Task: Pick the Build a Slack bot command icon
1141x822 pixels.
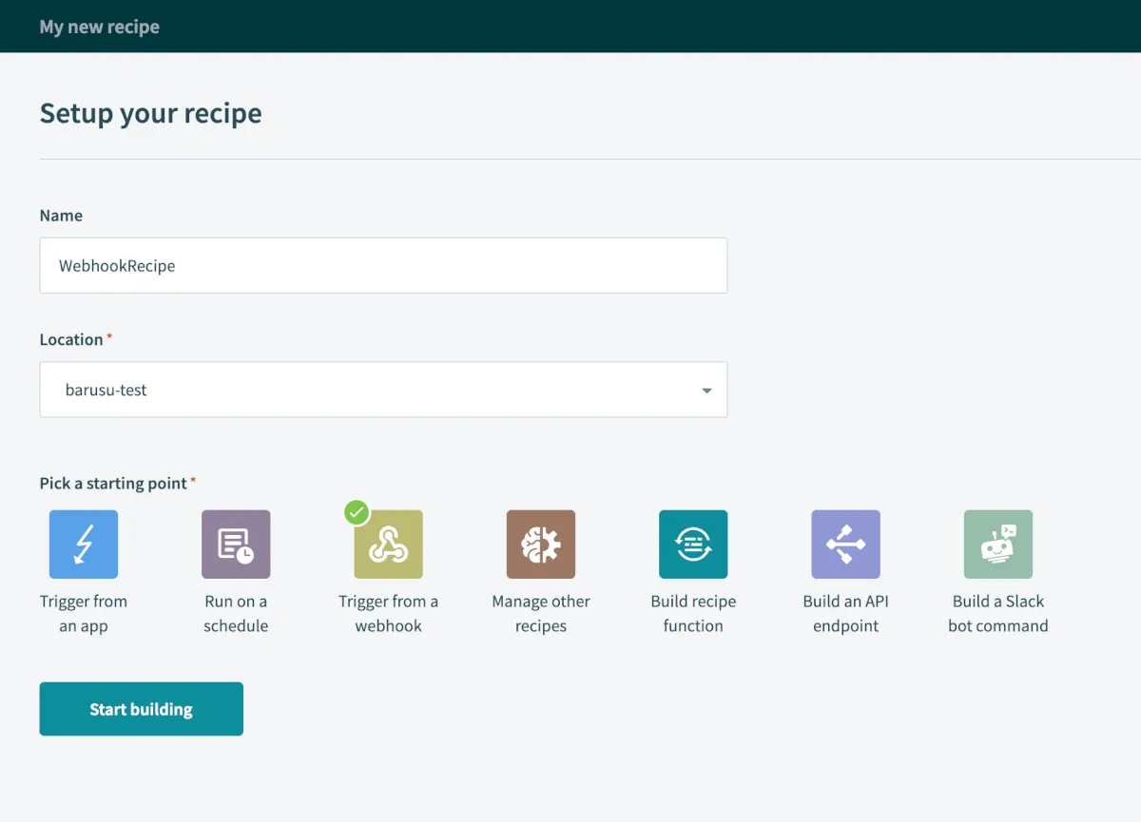Action: click(997, 545)
